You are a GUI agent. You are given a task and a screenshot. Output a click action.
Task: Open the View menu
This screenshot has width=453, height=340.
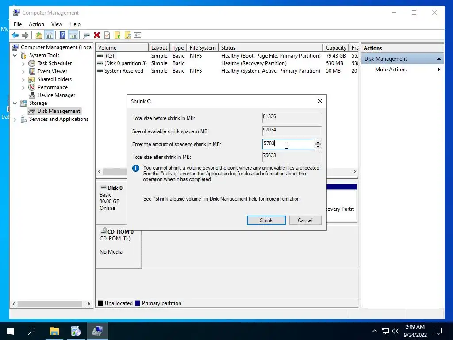[57, 24]
